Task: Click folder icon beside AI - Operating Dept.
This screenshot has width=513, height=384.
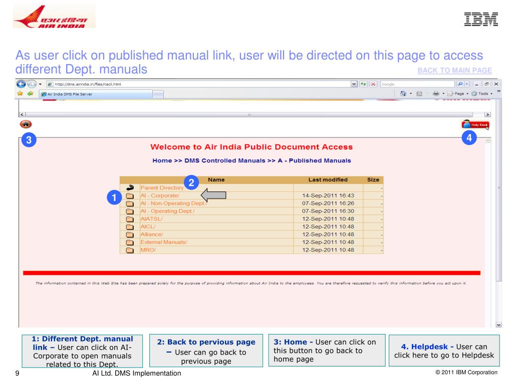Action: pyautogui.click(x=130, y=211)
